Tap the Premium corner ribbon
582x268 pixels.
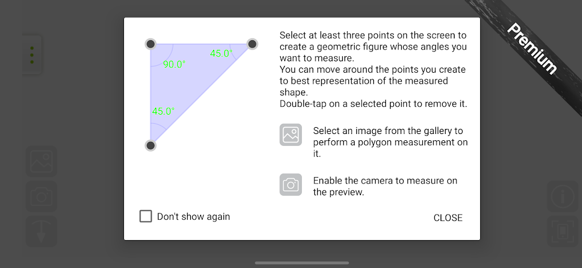531,48
